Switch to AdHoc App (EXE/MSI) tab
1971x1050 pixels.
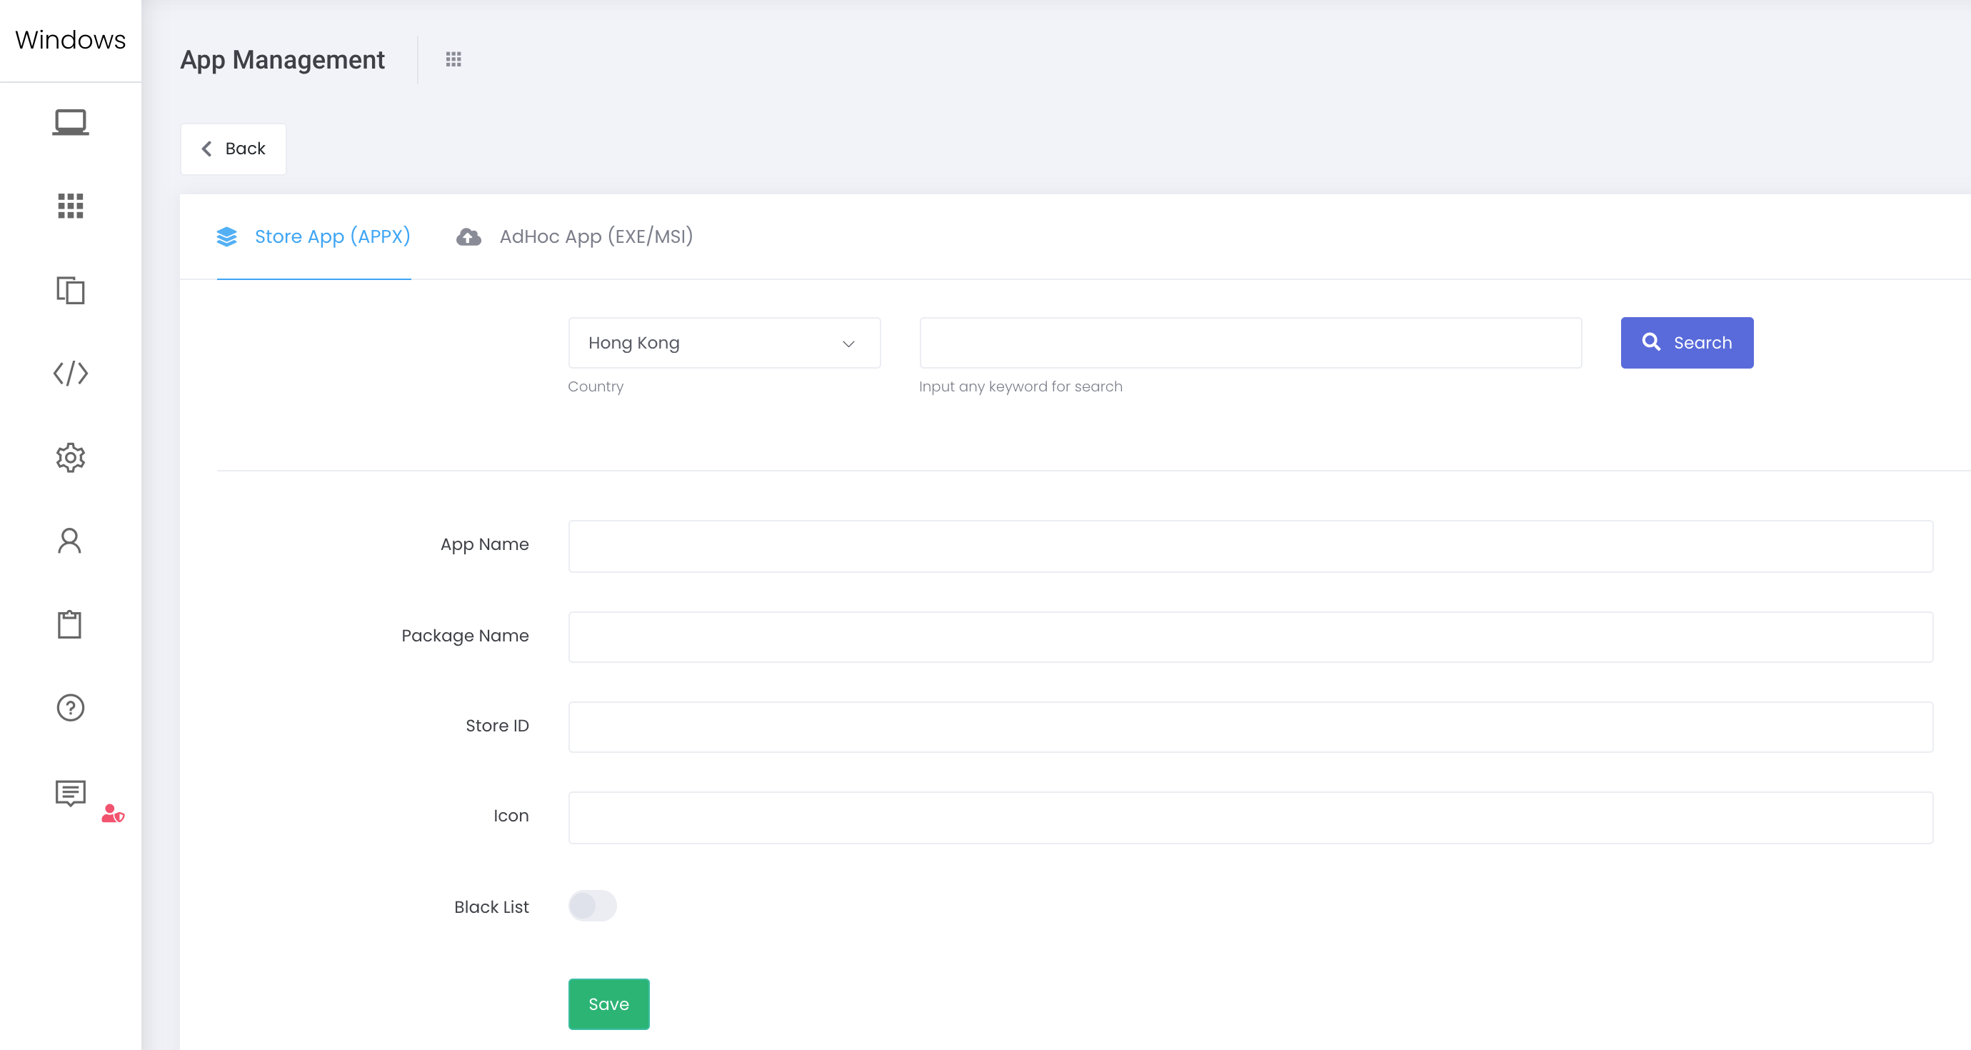(x=575, y=236)
